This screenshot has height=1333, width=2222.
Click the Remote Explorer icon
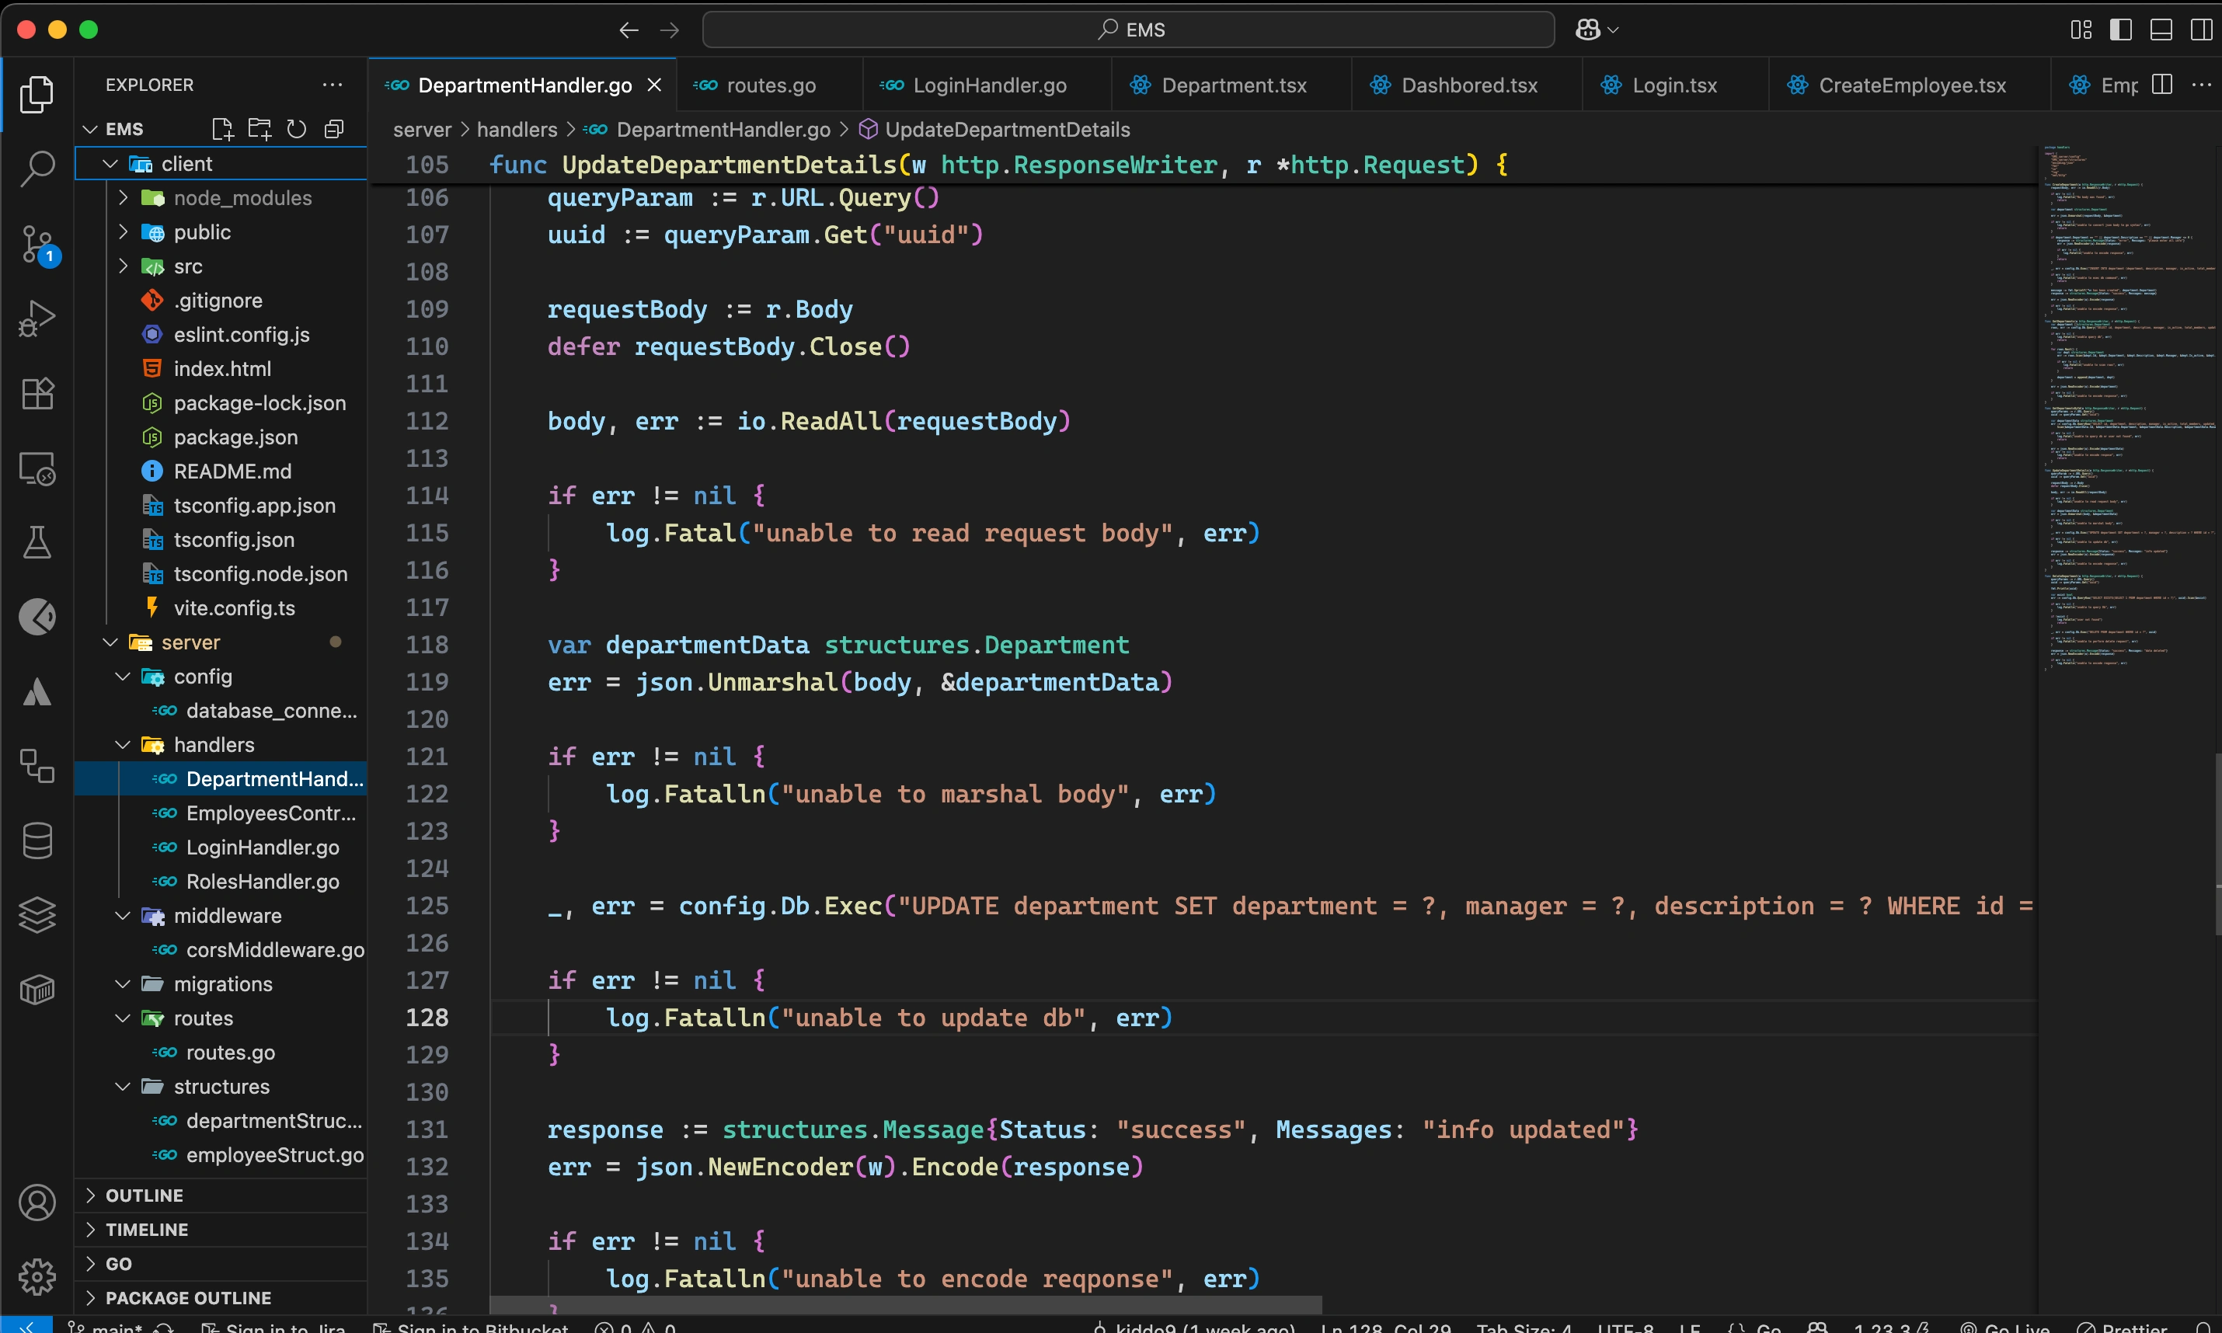pyautogui.click(x=38, y=468)
